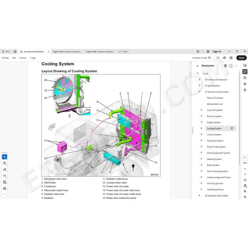The height and width of the screenshot is (248, 248).
Task: Close the Komatsu wheel loader tab
Action: coord(49,52)
